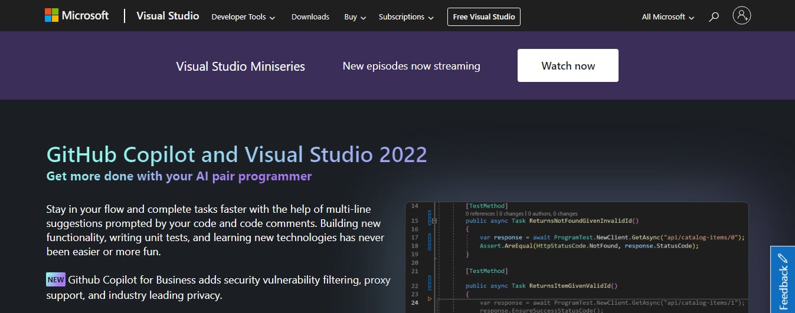Click the Visual Studio Miniseries banner title
This screenshot has height=313, width=795.
pos(240,66)
